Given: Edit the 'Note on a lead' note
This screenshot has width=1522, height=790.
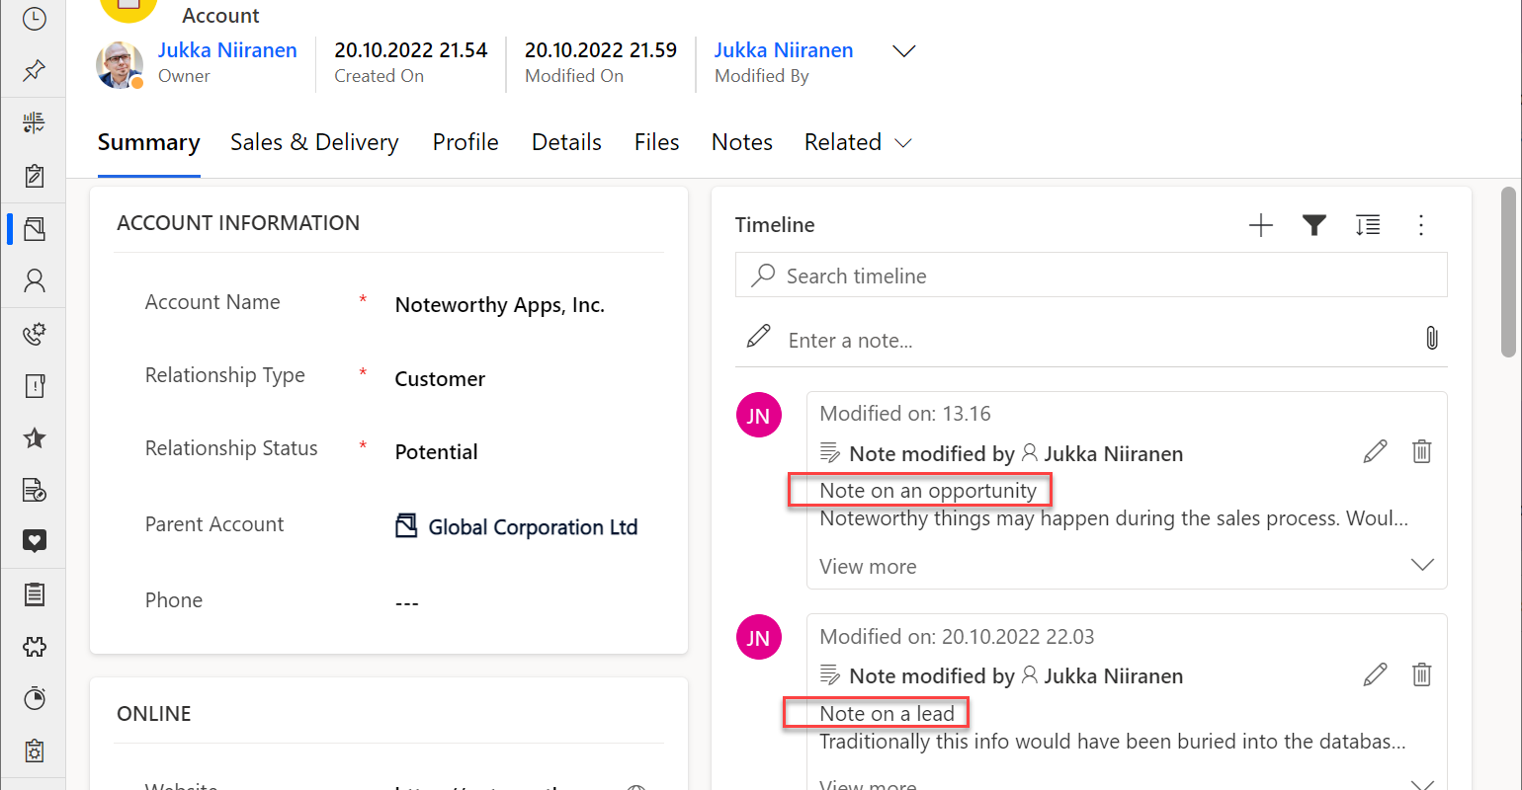Looking at the screenshot, I should pos(1375,675).
